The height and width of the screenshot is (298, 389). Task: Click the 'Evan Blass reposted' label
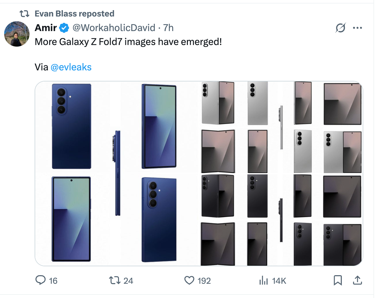click(75, 13)
